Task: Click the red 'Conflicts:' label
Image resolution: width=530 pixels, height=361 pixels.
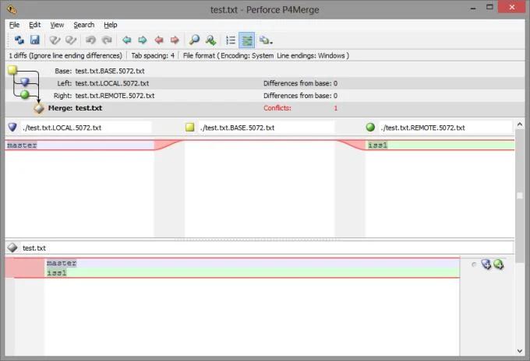Action: coord(277,108)
